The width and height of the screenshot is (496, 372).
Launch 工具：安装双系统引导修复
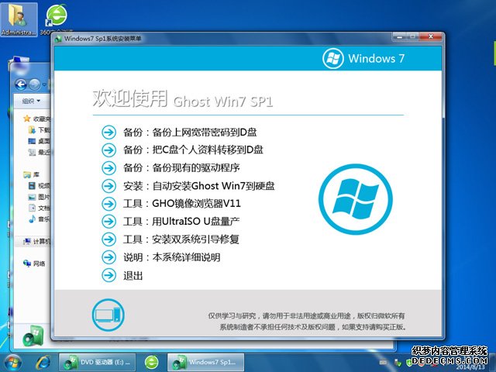click(x=181, y=239)
